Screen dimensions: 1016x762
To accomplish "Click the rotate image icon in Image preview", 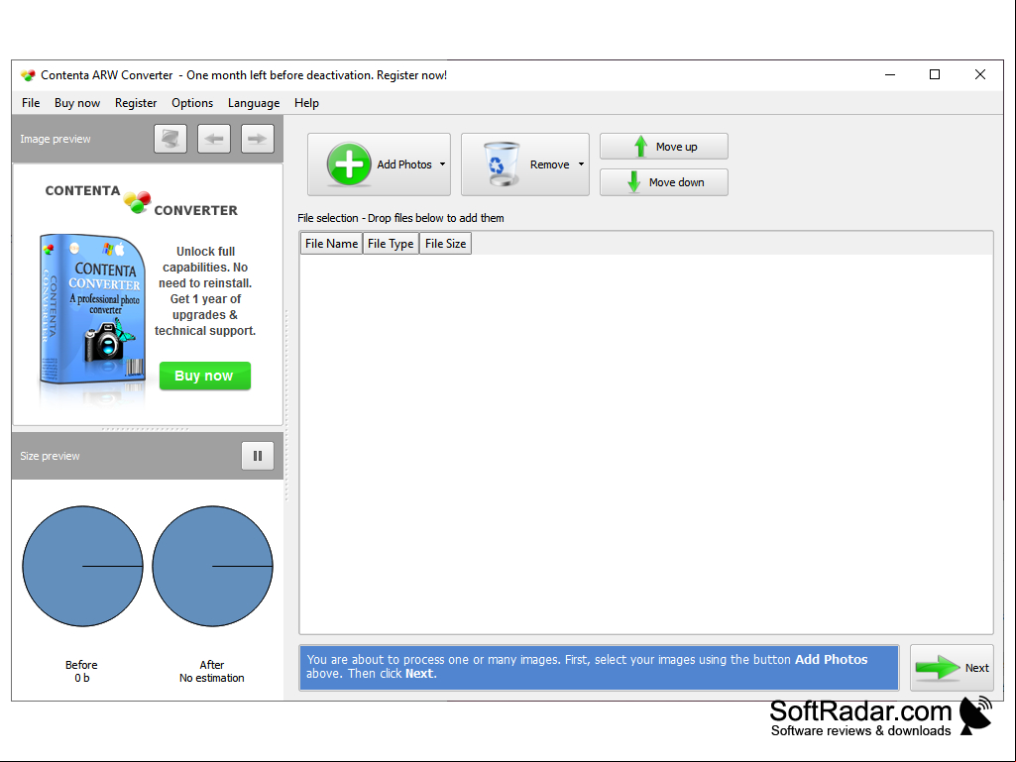I will (x=170, y=139).
